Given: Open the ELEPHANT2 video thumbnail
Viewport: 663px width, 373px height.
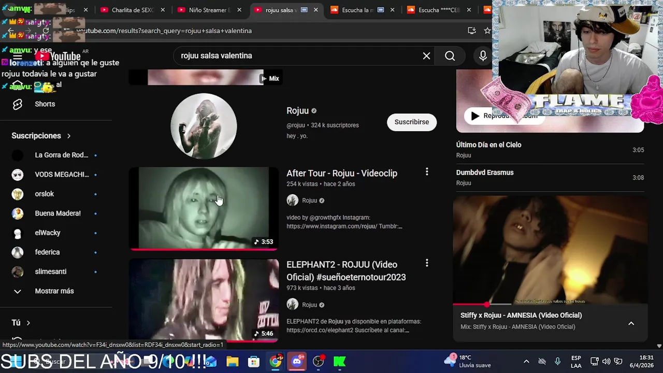Looking at the screenshot, I should (204, 300).
